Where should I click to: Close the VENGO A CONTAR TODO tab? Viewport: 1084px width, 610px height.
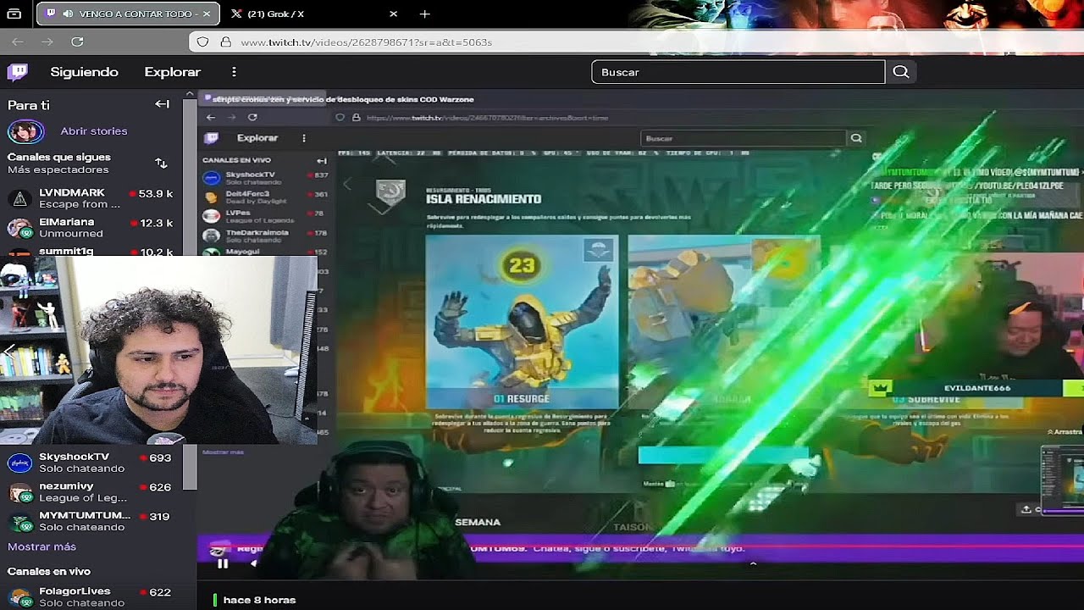coord(207,14)
